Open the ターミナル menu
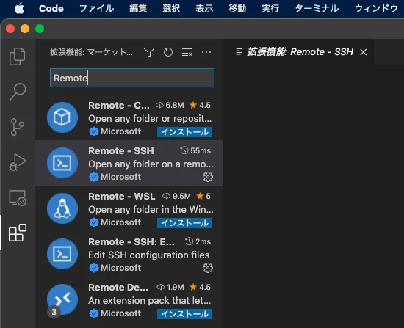The image size is (404, 328). click(317, 9)
